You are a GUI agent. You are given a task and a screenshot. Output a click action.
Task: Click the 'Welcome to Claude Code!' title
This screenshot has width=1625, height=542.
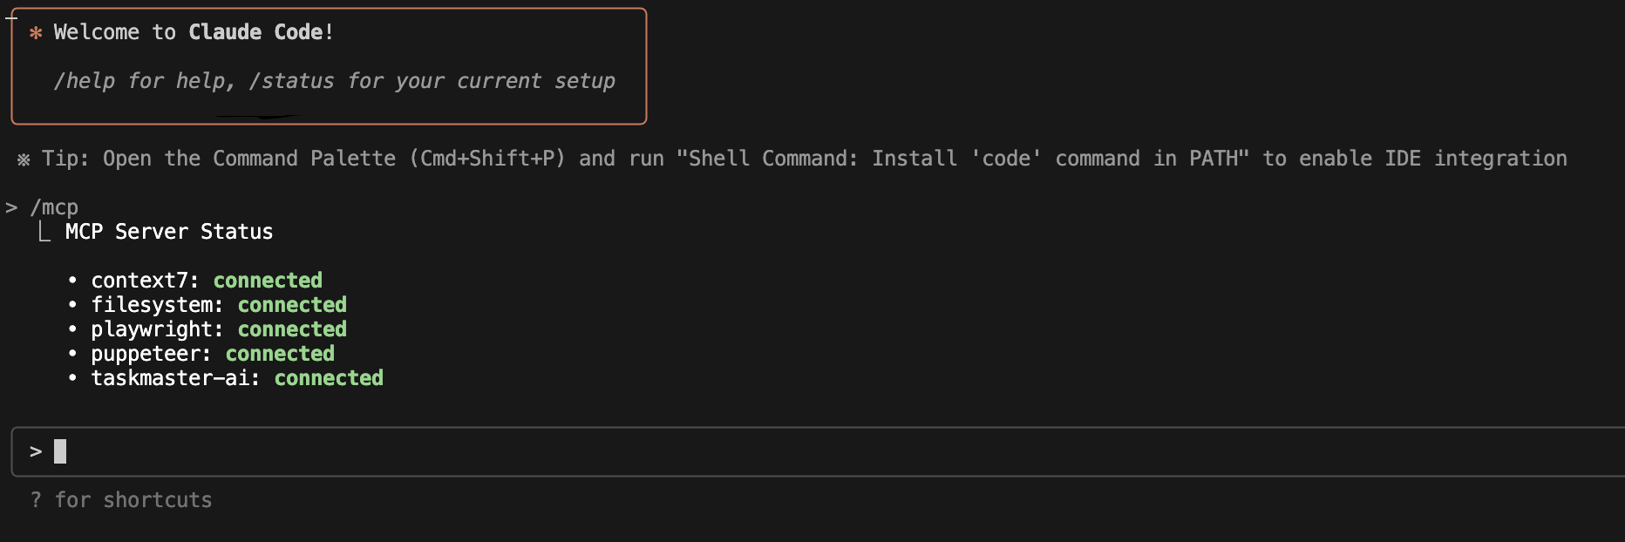[194, 32]
